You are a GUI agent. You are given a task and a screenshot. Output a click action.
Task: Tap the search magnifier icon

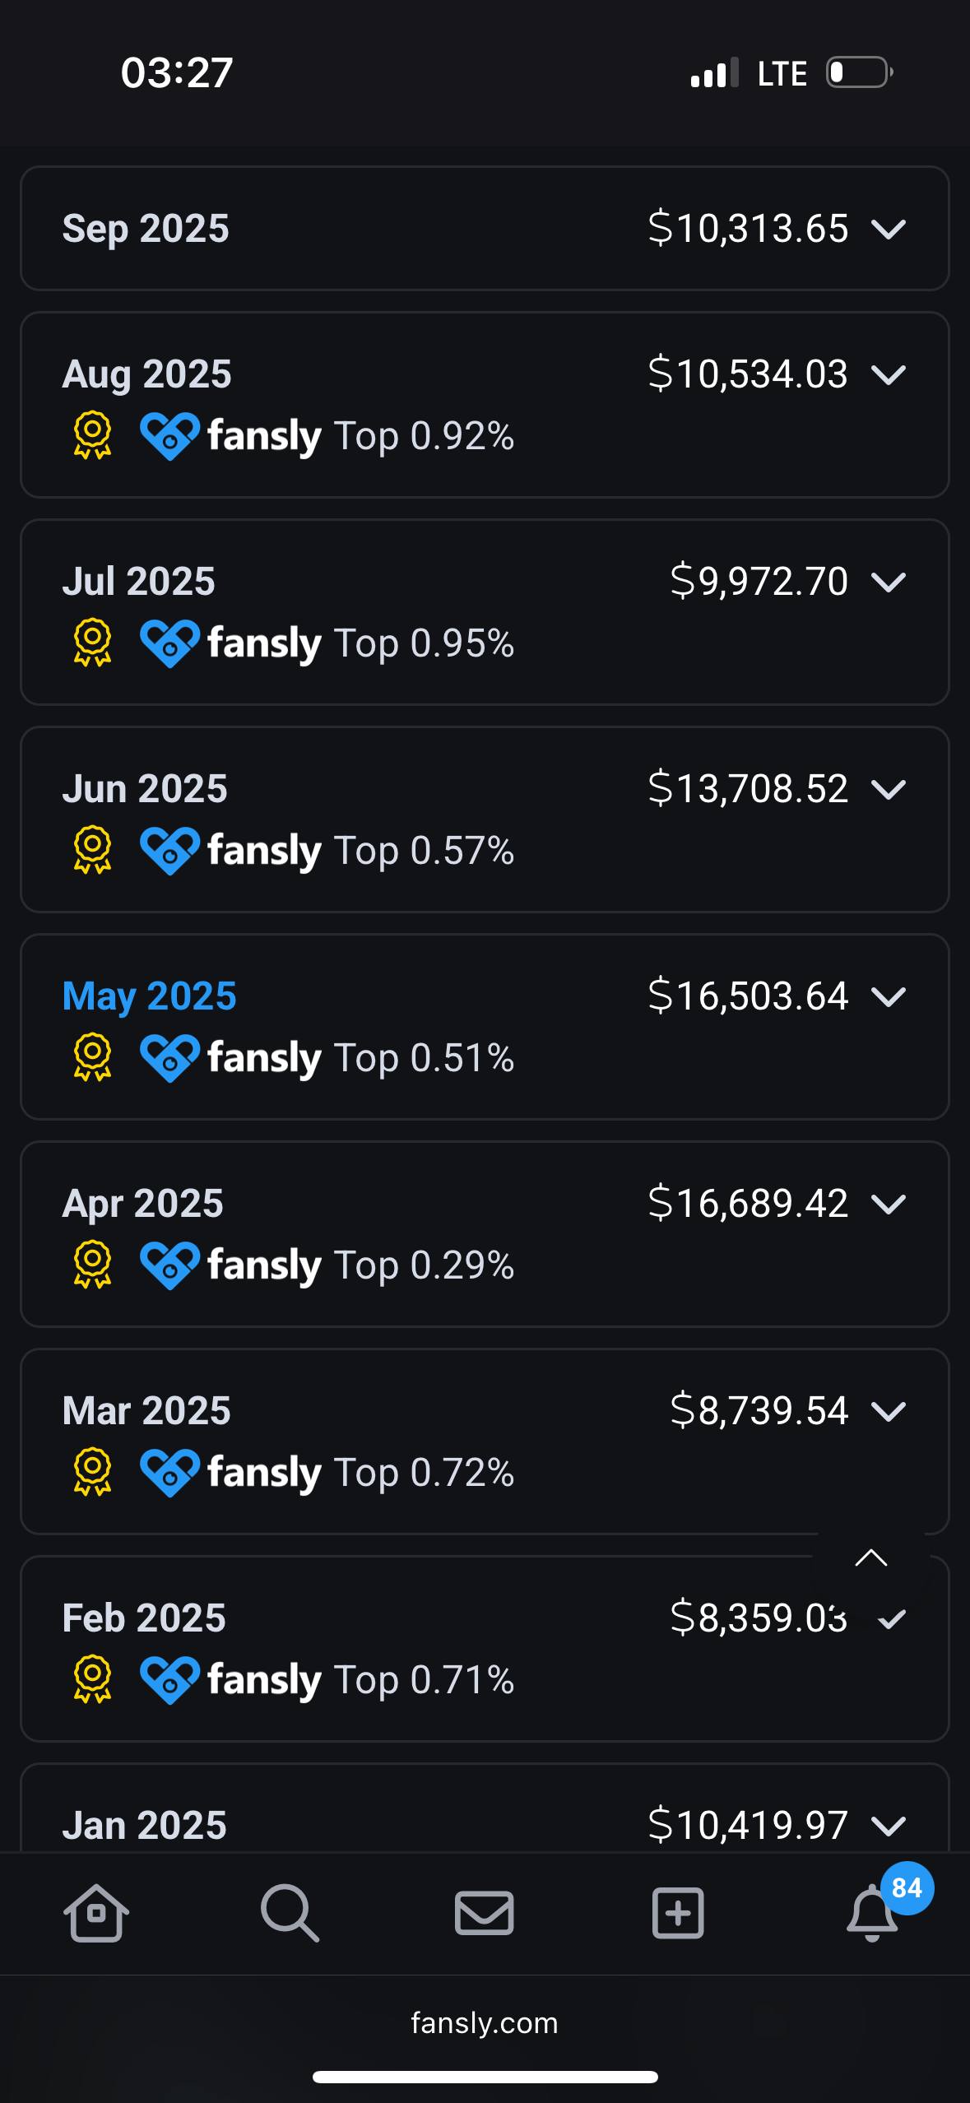pos(290,1913)
